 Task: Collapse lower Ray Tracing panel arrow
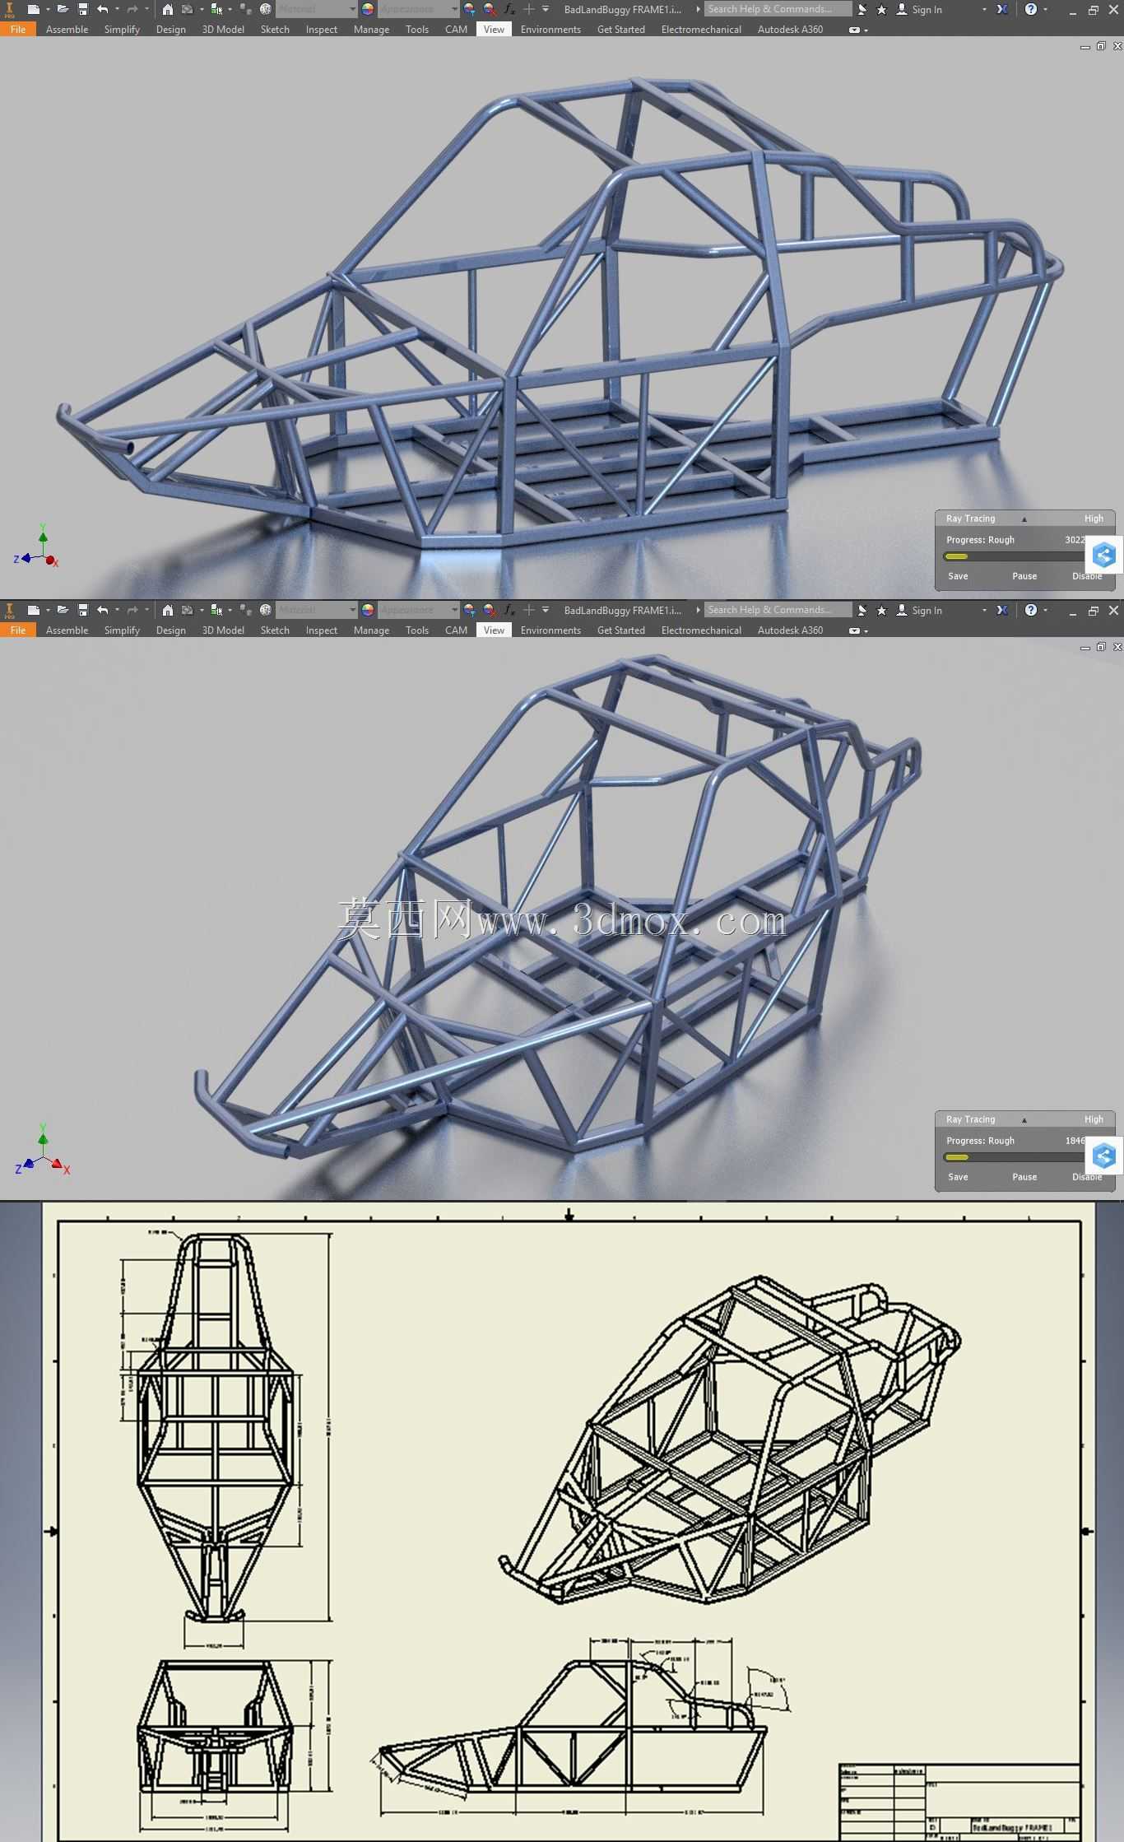(x=1024, y=1119)
